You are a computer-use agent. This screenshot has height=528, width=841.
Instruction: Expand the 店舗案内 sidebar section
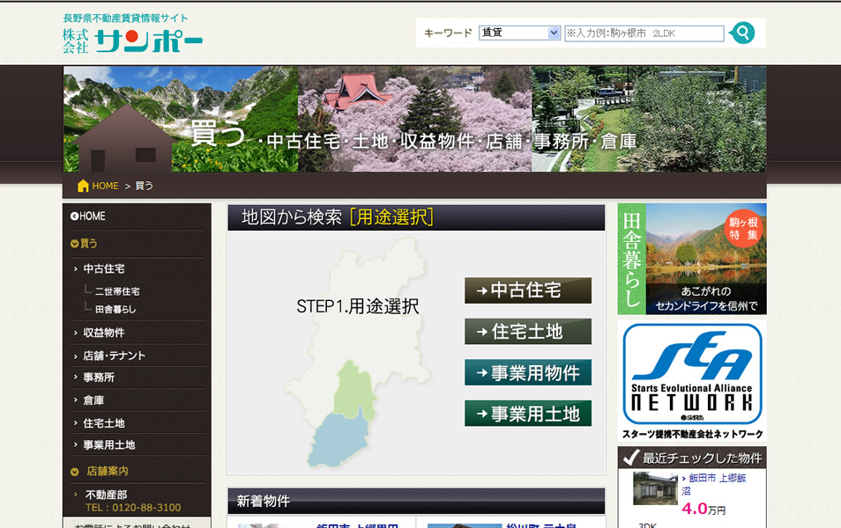(108, 471)
